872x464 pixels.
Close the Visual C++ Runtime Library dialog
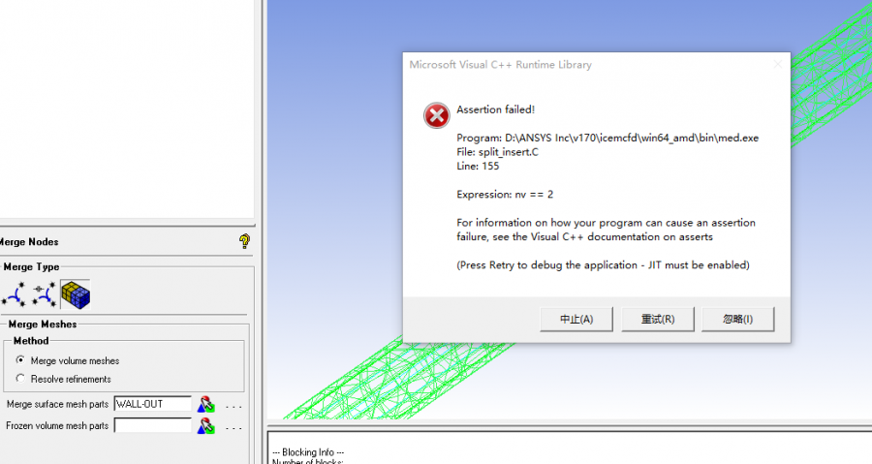777,65
